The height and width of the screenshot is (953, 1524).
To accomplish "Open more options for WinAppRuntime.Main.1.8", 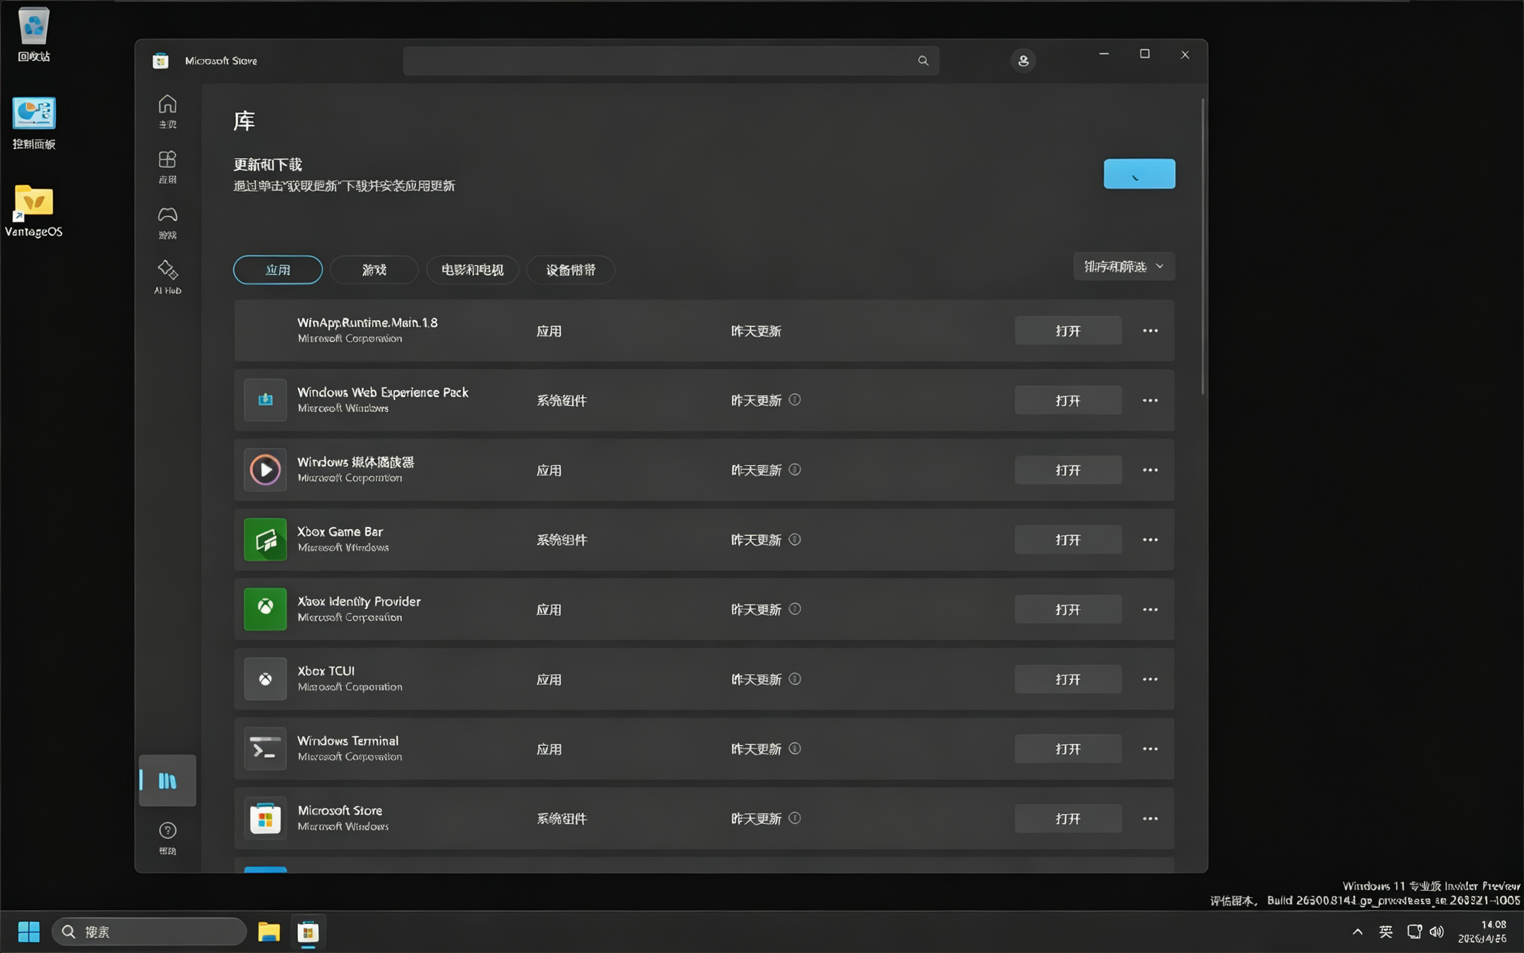I will coord(1150,331).
